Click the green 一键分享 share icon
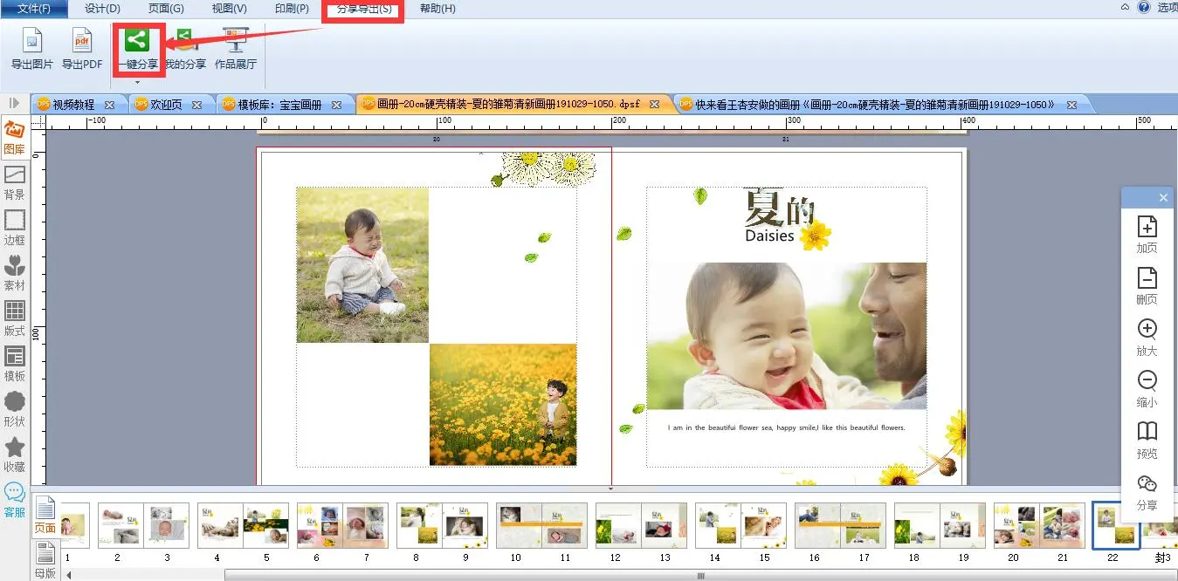Screen dimensions: 1178x581 pos(137,41)
